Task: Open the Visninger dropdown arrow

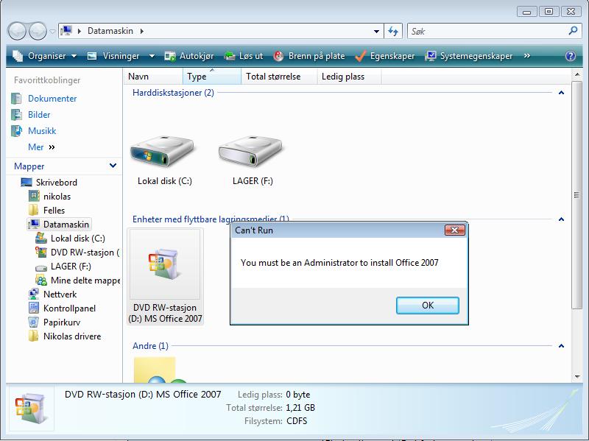Action: (152, 56)
